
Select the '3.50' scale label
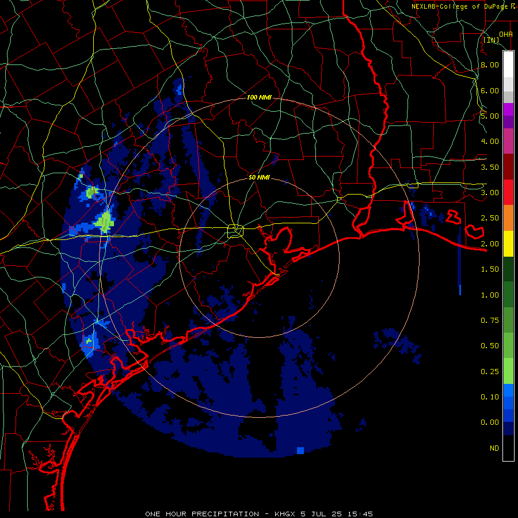490,167
